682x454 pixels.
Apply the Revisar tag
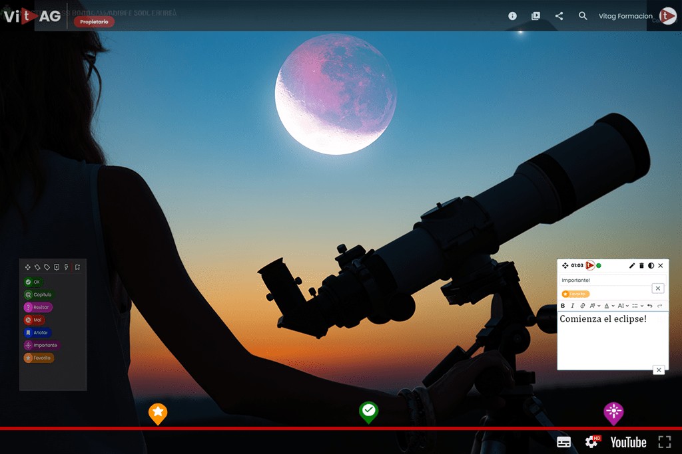coord(38,307)
